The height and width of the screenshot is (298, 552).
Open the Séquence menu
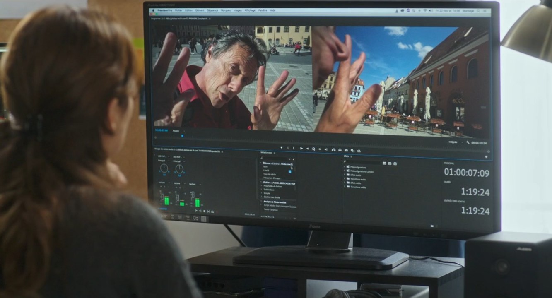click(x=212, y=10)
